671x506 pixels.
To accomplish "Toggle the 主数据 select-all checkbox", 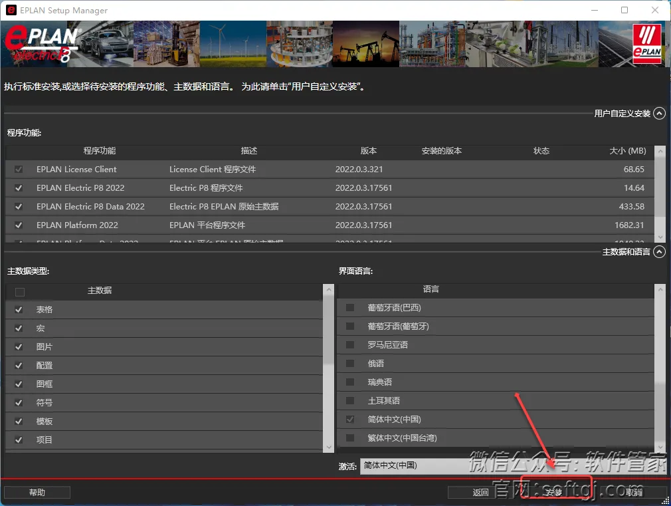I will click(x=19, y=291).
